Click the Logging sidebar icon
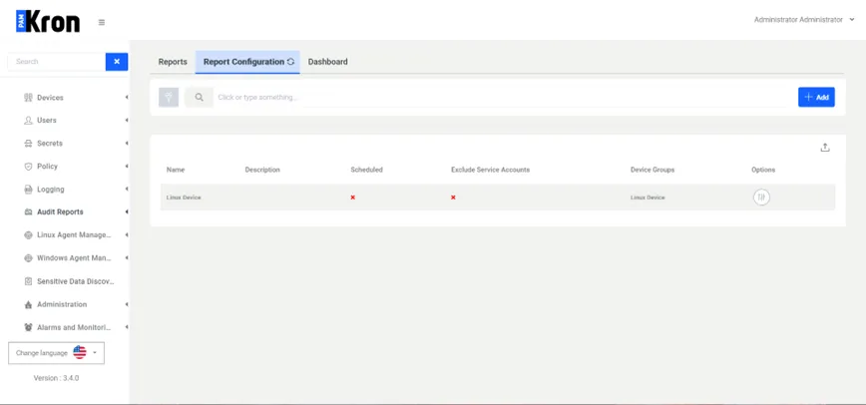 pyautogui.click(x=29, y=190)
